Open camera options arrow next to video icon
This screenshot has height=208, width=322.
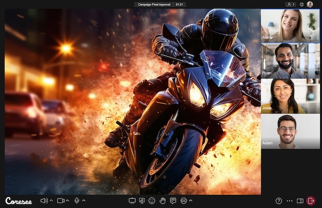67,201
